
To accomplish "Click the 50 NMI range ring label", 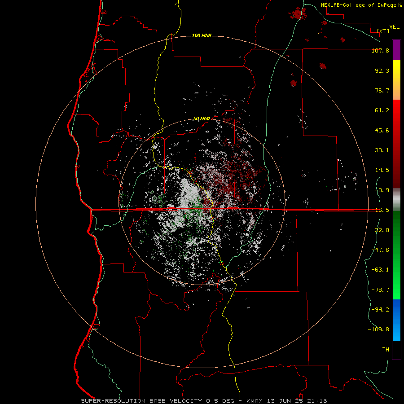I will click(202, 119).
